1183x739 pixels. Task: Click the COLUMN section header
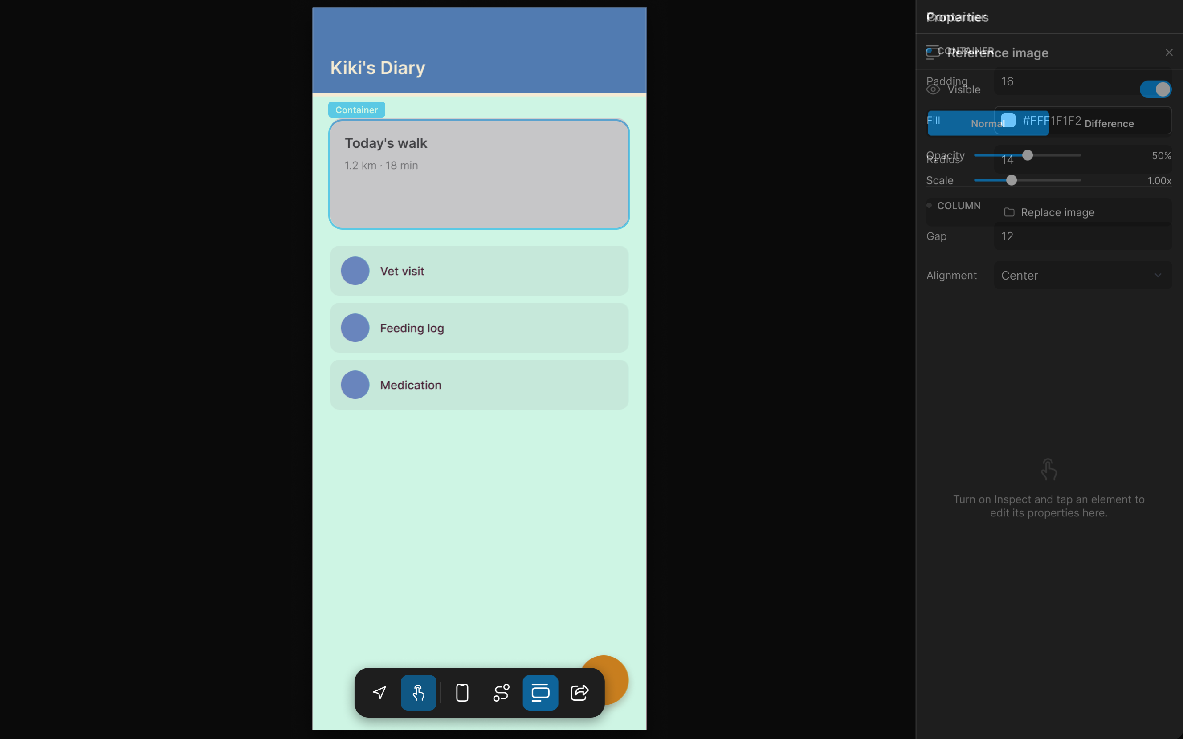(958, 205)
